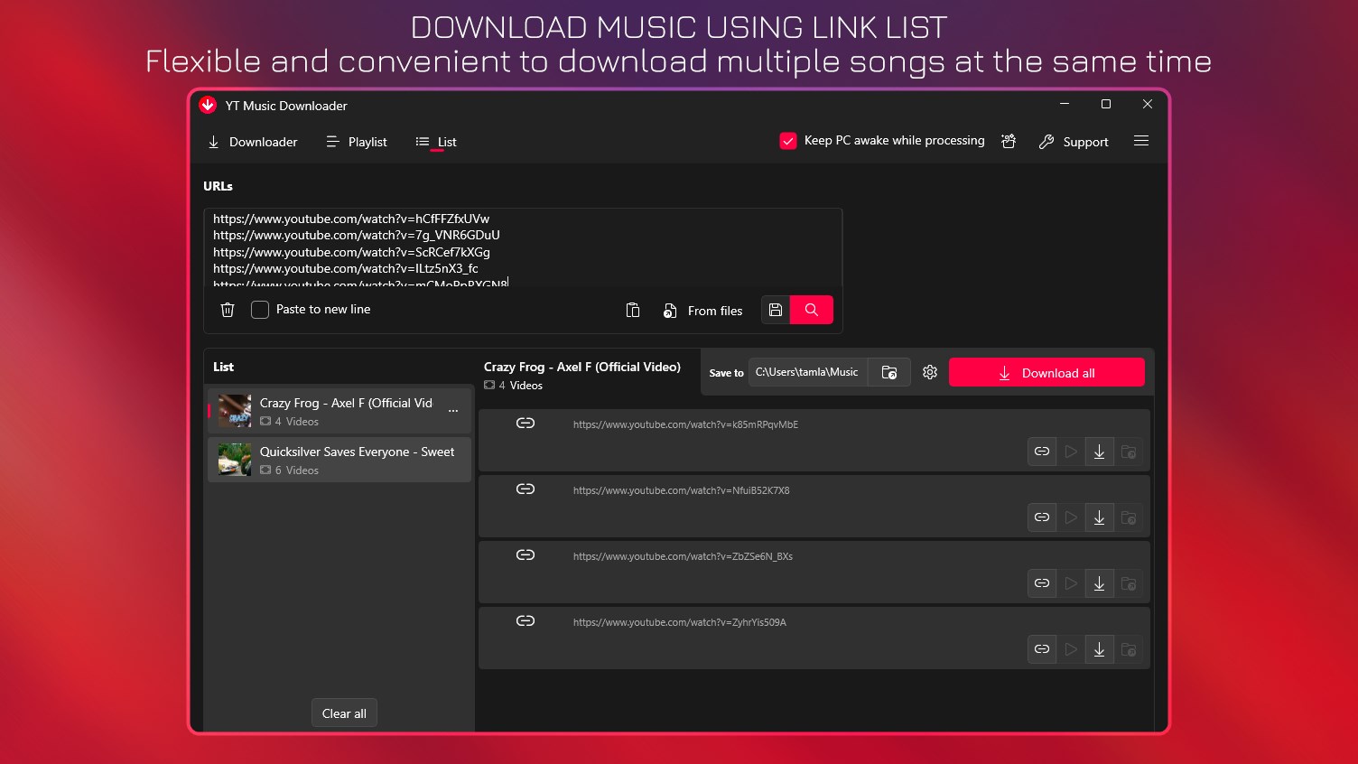Browse Save to folder with folder icon
1358x764 pixels.
889,371
